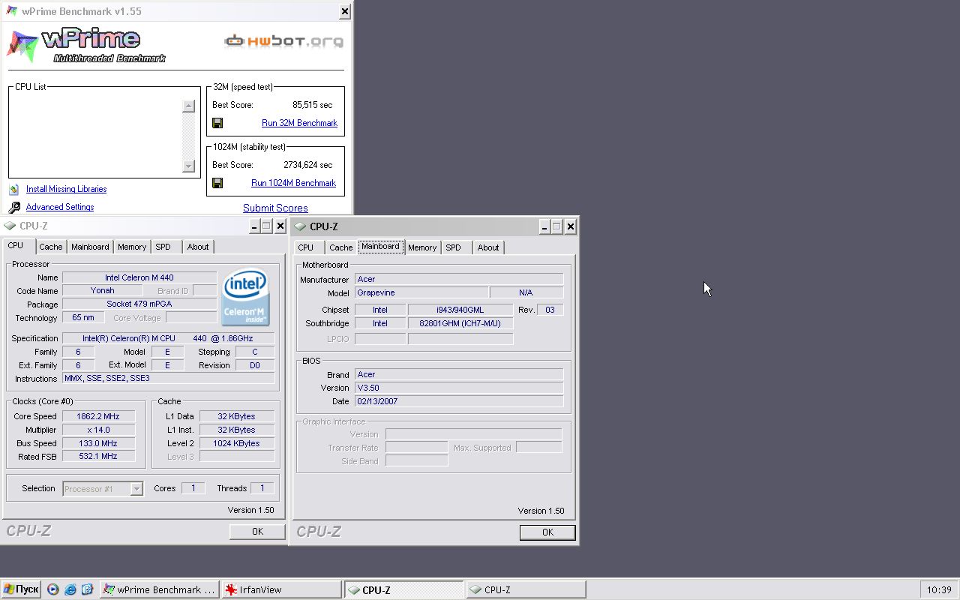Open Windows Media Player from quick launch
The width and height of the screenshot is (960, 600).
[x=52, y=589]
